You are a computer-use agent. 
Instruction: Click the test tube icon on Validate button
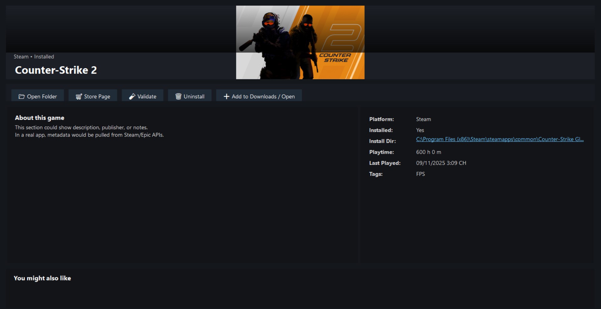pos(132,96)
